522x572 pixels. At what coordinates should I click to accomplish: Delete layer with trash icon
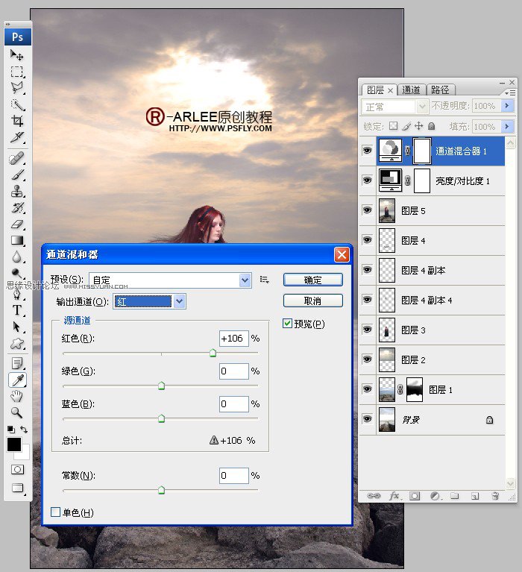tap(495, 496)
